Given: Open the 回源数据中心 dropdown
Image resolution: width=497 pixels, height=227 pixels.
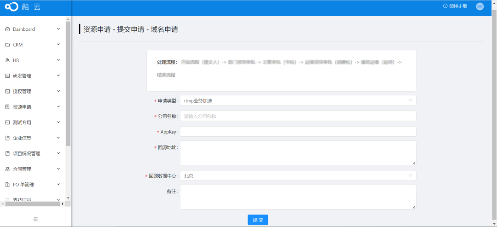Looking at the screenshot, I should click(298, 175).
